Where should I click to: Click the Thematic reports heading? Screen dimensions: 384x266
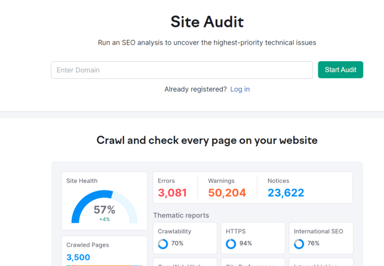181,216
